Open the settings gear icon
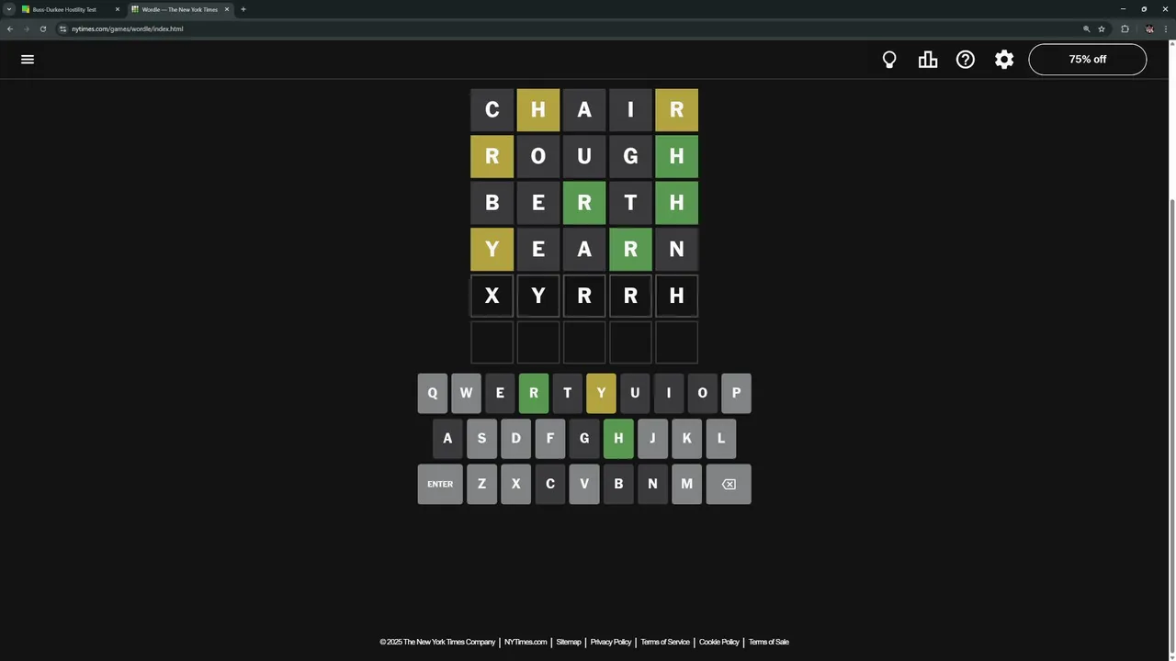Screen dimensions: 1176x661 [x=1004, y=60]
